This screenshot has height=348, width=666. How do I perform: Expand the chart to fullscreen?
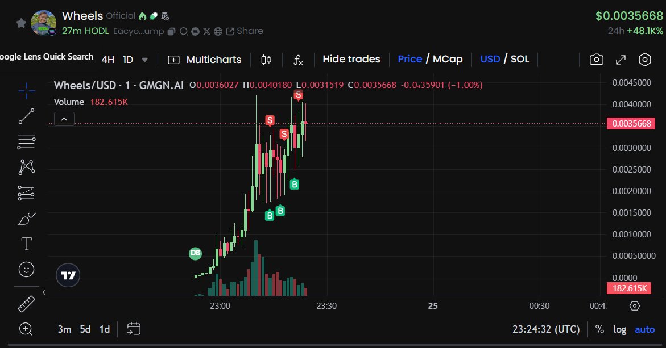(x=621, y=60)
